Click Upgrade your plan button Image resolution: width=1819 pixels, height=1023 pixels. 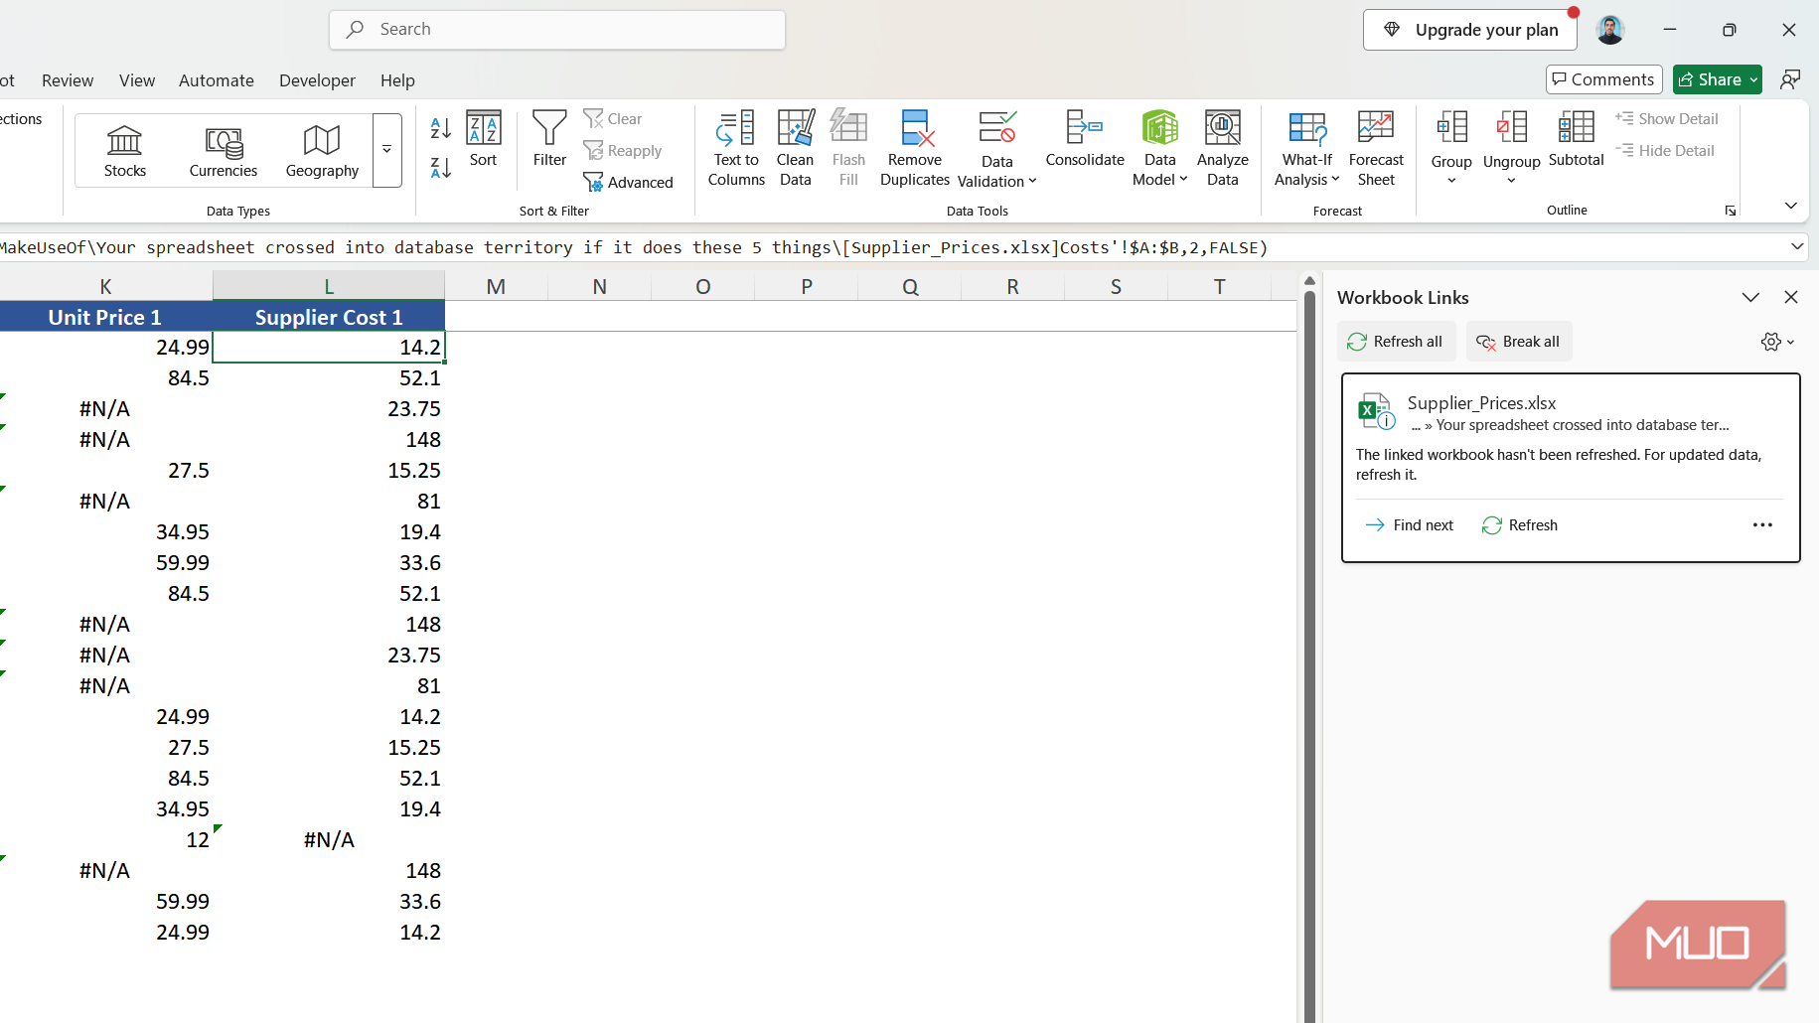(x=1470, y=30)
